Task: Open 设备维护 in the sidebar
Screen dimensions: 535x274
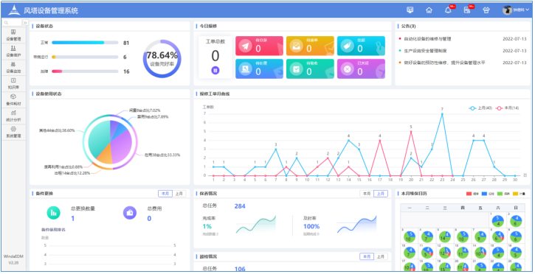Action: click(13, 51)
